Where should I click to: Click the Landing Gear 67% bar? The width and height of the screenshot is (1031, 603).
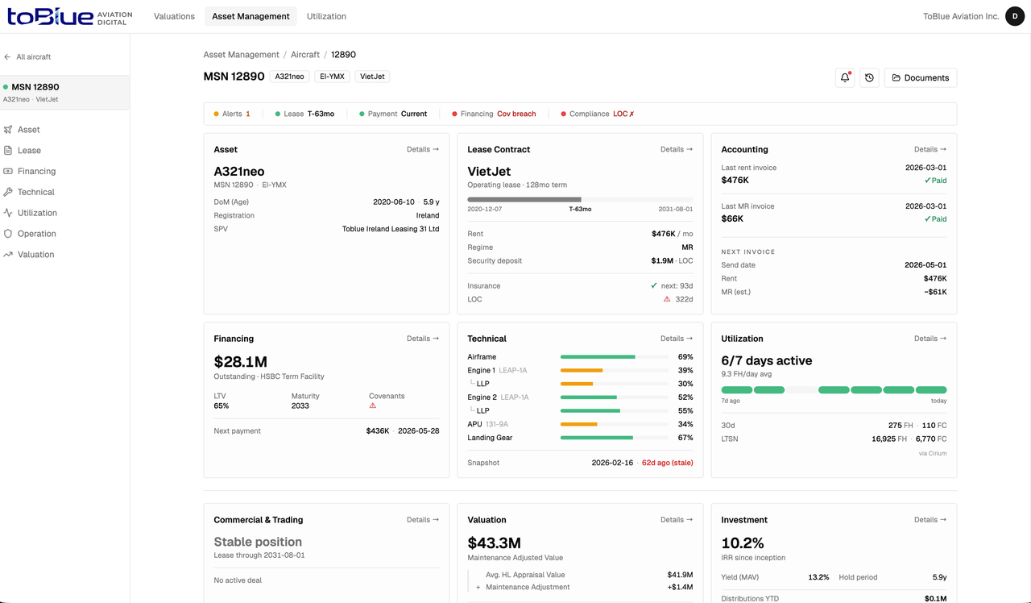pyautogui.click(x=615, y=438)
